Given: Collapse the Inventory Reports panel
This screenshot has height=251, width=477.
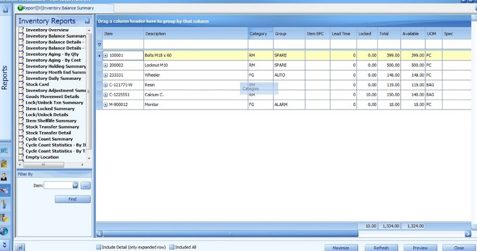Looking at the screenshot, I should click(x=87, y=21).
